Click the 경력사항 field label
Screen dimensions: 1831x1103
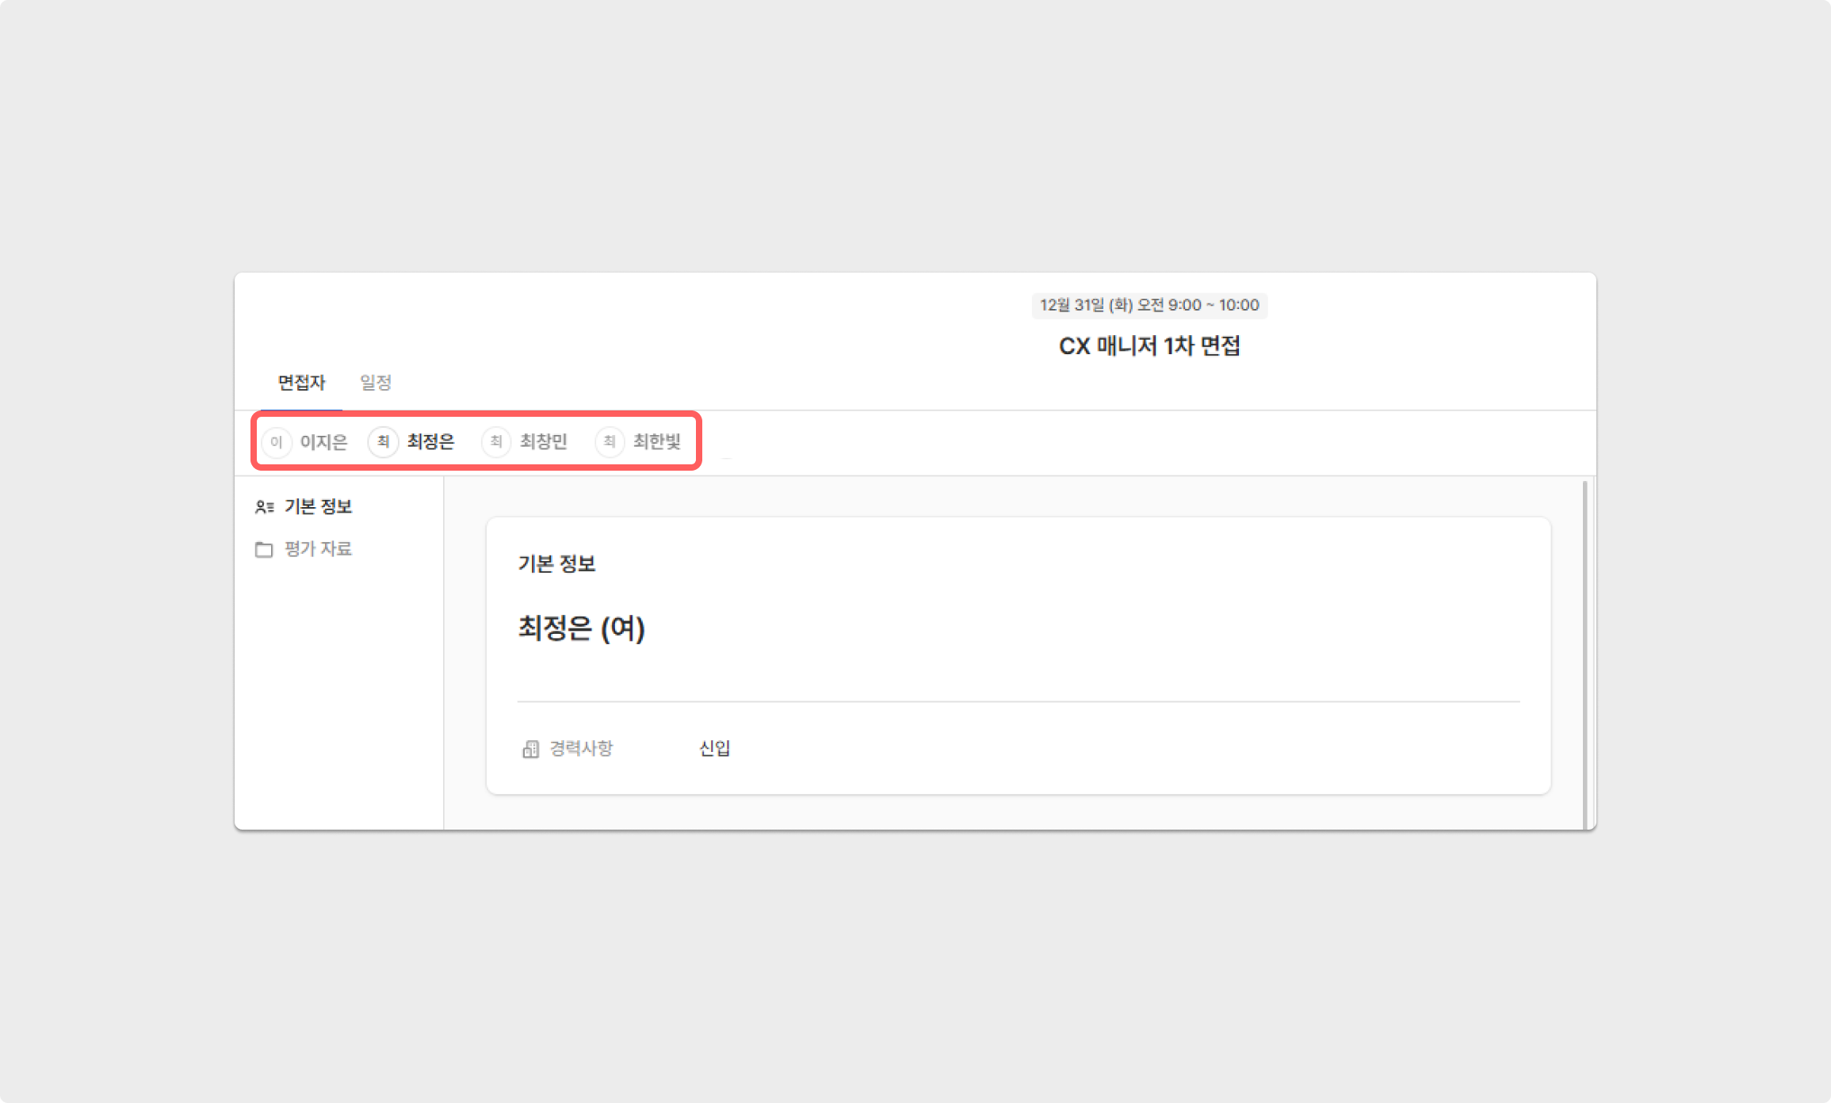581,749
